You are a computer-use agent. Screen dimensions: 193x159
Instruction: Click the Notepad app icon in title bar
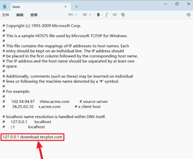[4, 7]
